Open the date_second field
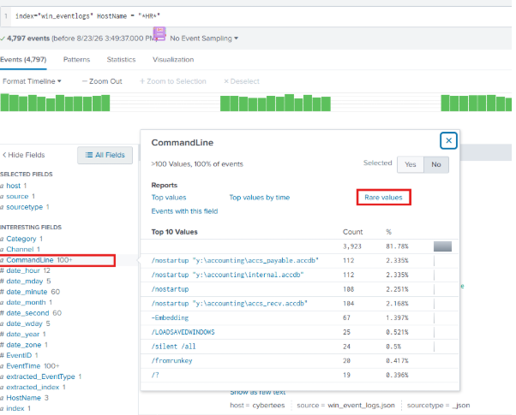The width and height of the screenshot is (516, 415). tap(27, 313)
